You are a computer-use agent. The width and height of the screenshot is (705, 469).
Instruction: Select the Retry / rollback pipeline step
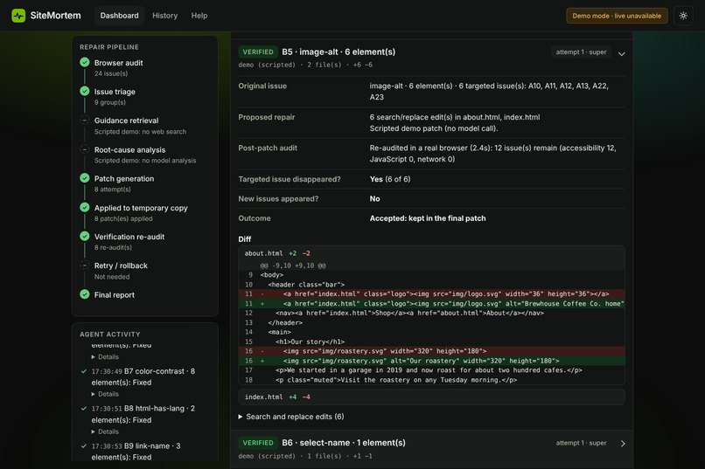pos(145,271)
